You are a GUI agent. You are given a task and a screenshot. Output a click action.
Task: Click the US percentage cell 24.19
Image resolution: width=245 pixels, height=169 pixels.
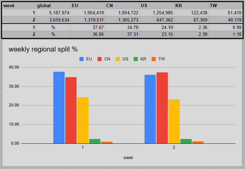[x=157, y=27]
